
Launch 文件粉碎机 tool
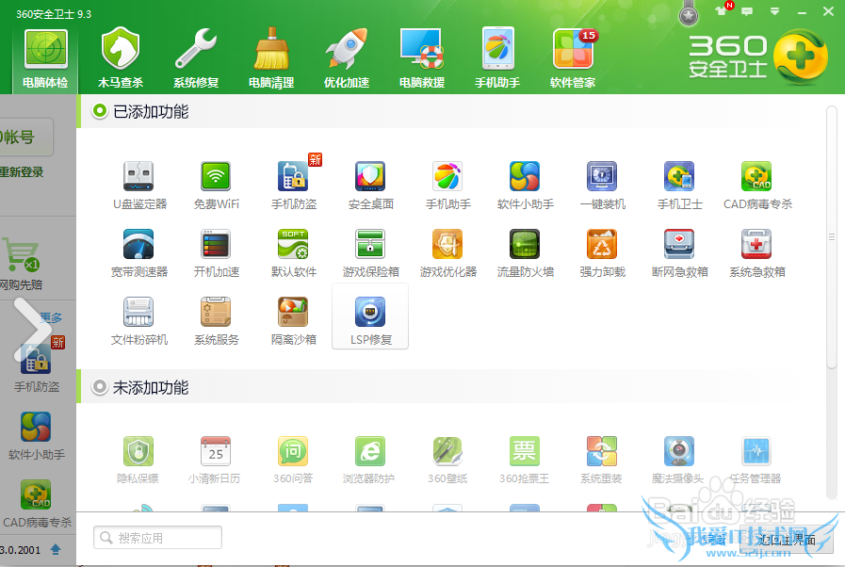139,322
